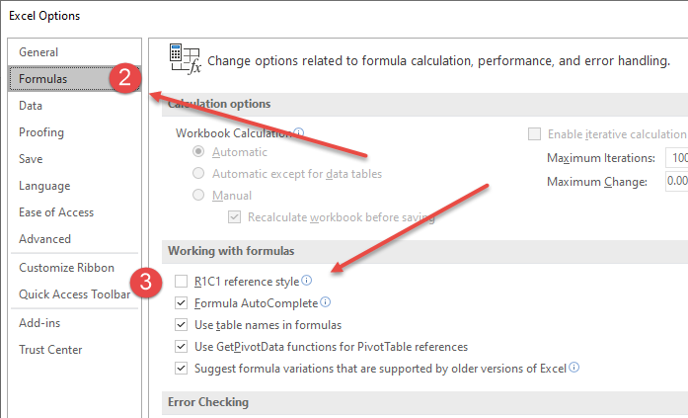Screen dimensions: 688x418
Task: Click the Maximum Iterations input field
Action: pyautogui.click(x=677, y=158)
